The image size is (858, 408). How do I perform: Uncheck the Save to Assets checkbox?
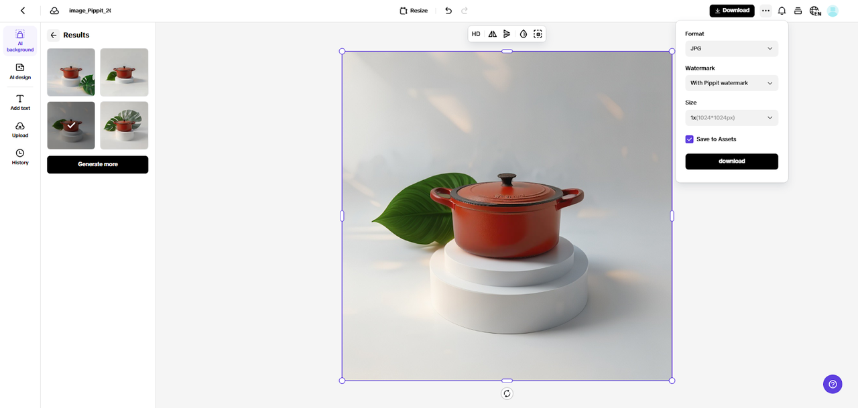tap(689, 139)
